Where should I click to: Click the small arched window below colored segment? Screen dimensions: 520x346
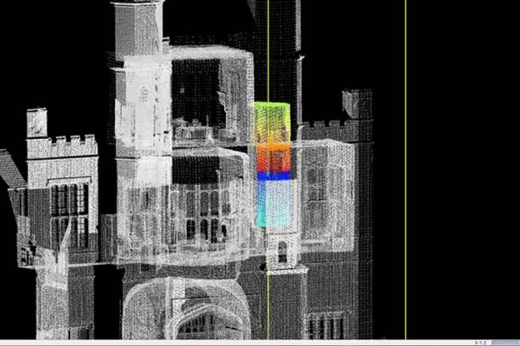click(x=281, y=251)
